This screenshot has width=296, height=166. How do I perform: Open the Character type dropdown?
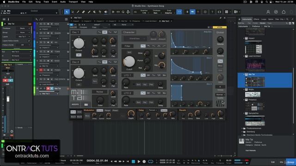(135, 39)
